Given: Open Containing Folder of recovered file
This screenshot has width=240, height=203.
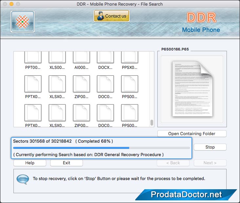Looking at the screenshot, I should point(192,134).
